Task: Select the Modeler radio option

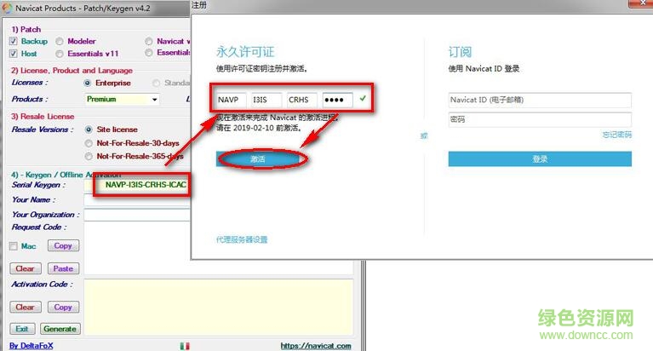Action: pos(60,41)
